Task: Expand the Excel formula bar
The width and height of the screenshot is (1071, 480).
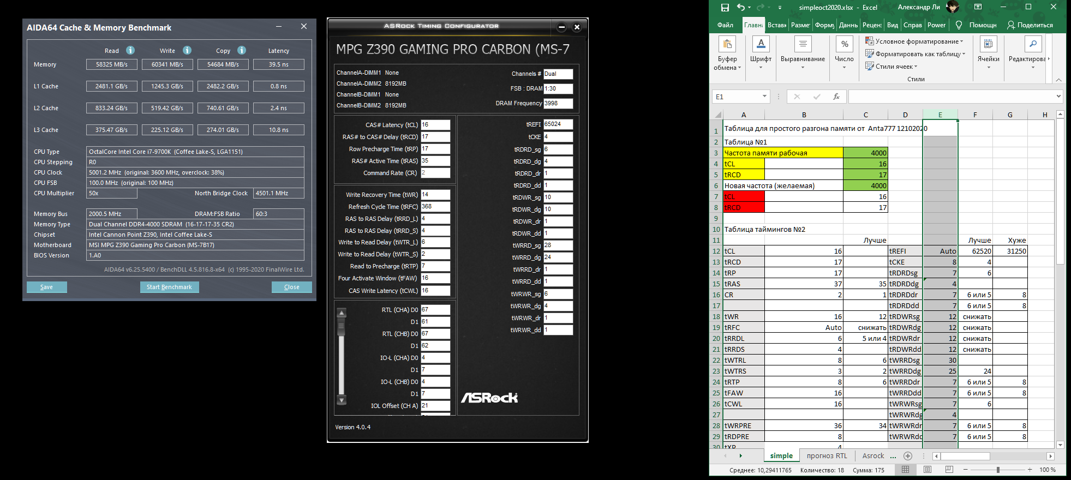Action: pyautogui.click(x=1058, y=97)
